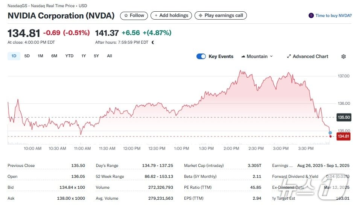
Task: Click the 135.50 previous close price marker
Action: (x=344, y=117)
